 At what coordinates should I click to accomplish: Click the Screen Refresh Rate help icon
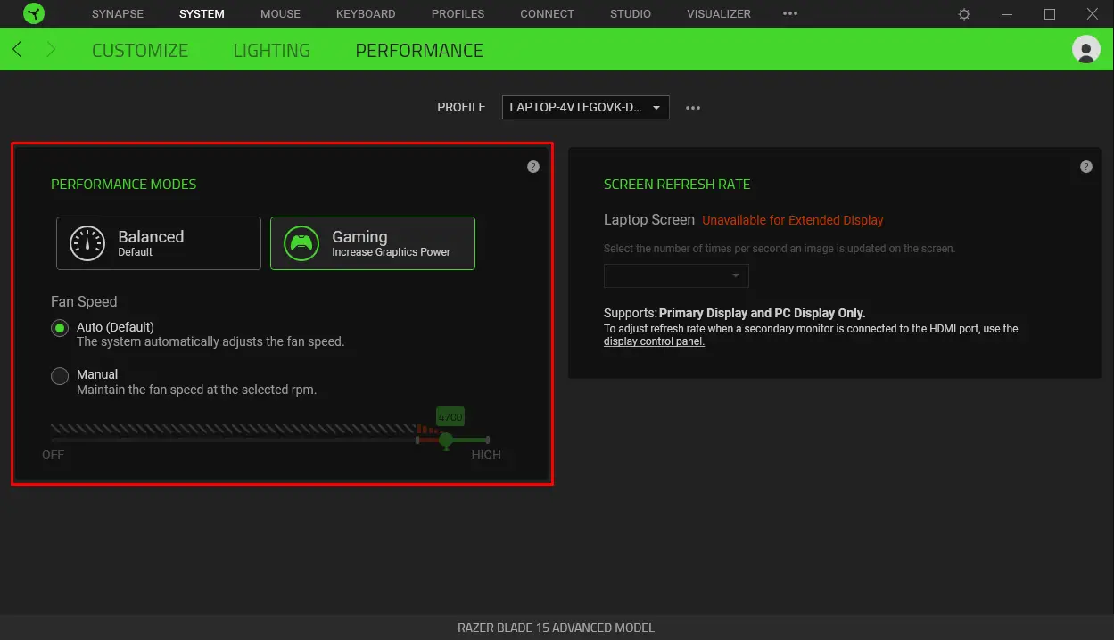tap(1085, 166)
